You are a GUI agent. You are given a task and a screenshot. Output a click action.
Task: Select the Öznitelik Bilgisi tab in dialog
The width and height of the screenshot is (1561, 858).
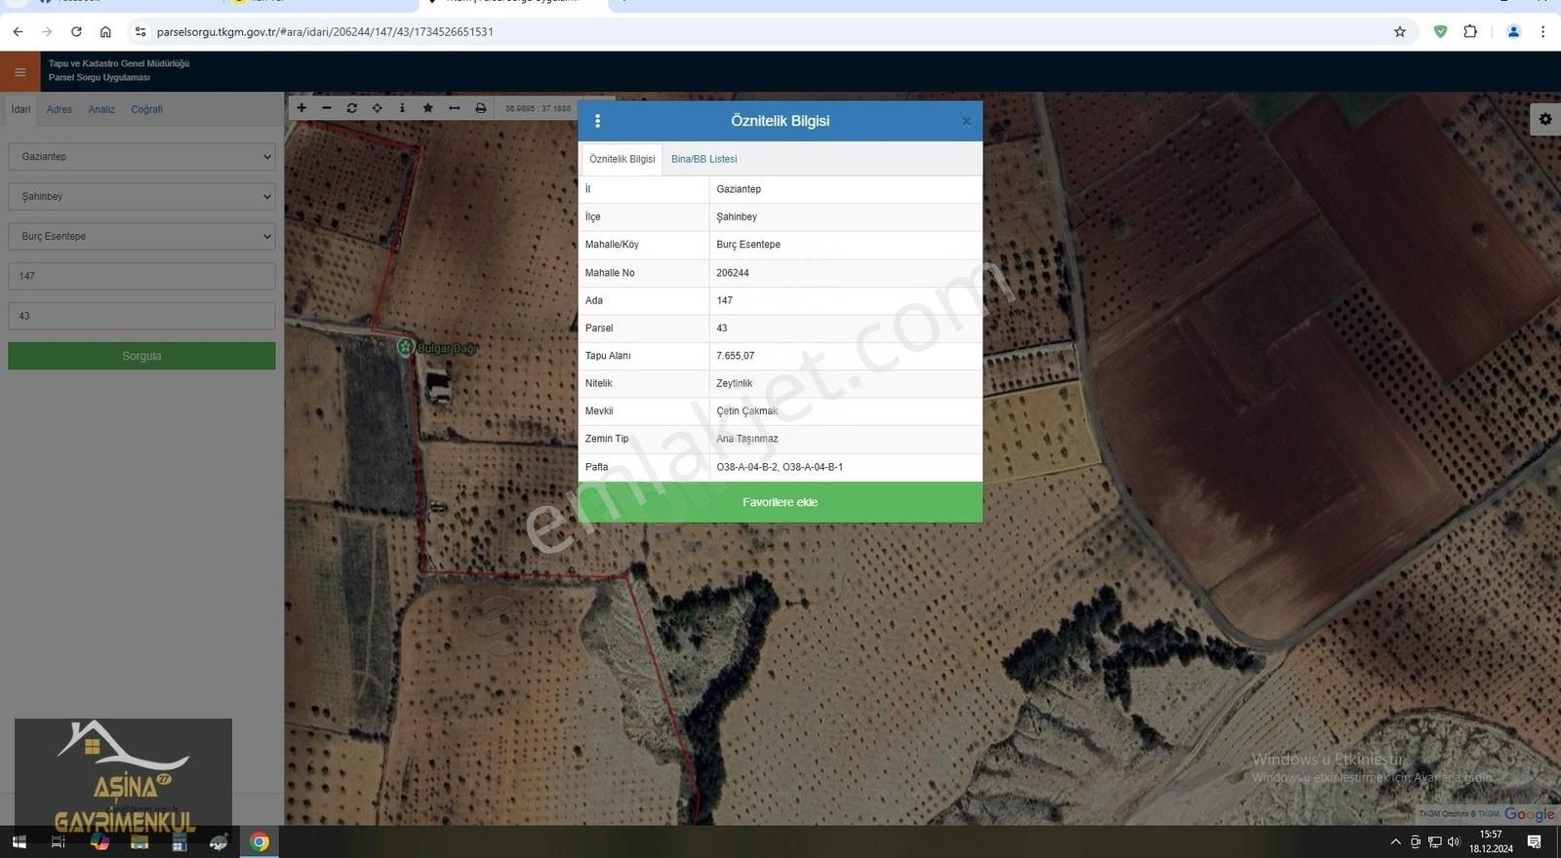(x=622, y=159)
